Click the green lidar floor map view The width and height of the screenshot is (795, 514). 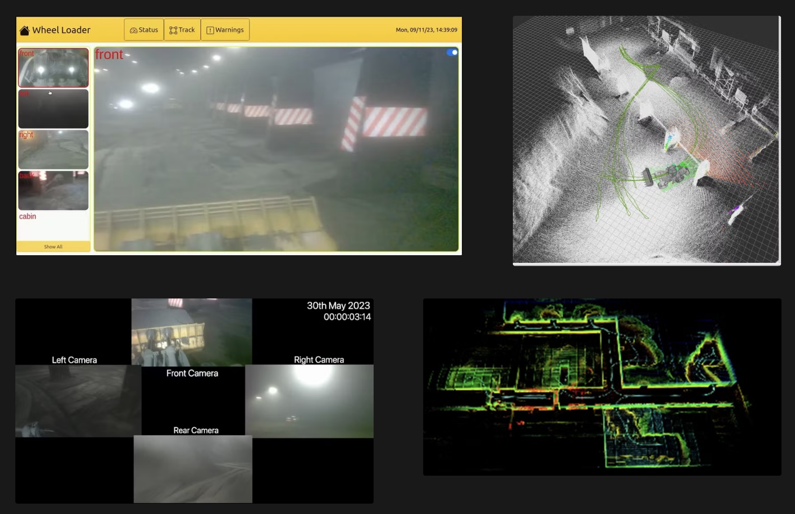(602, 387)
